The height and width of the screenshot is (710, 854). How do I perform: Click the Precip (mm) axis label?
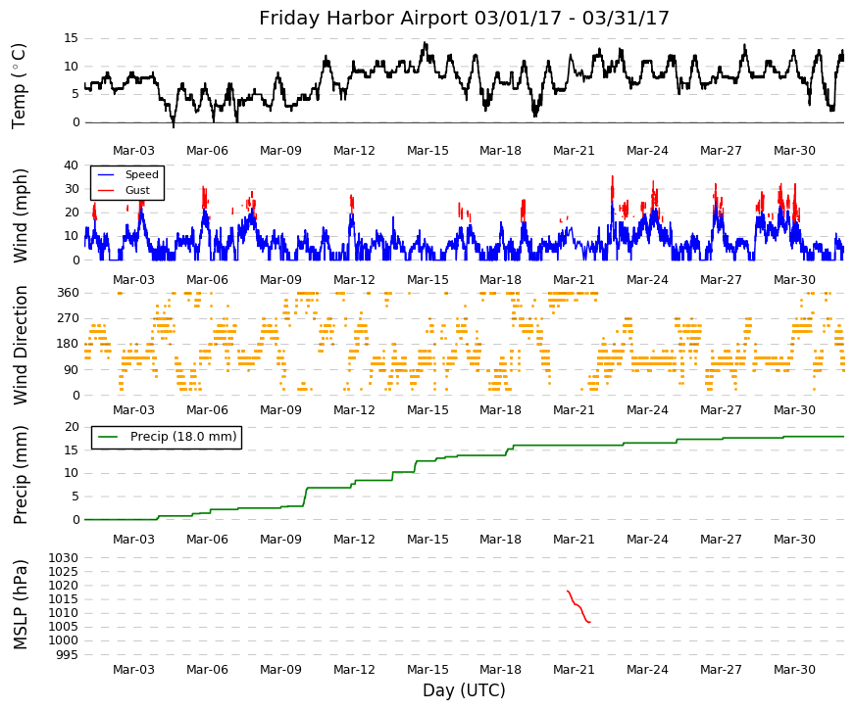click(x=21, y=475)
